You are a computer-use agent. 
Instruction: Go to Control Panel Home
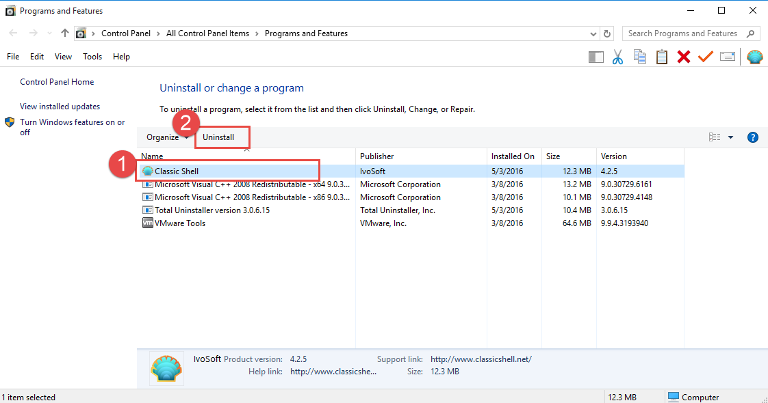(57, 82)
